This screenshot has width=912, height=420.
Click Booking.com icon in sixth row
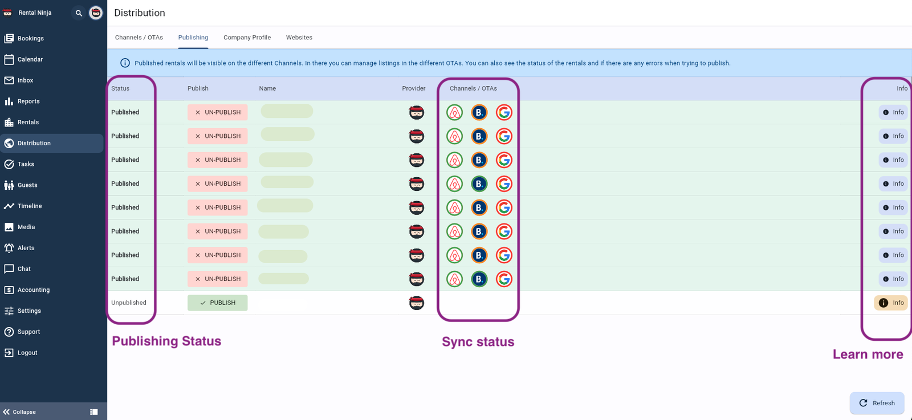click(x=479, y=231)
